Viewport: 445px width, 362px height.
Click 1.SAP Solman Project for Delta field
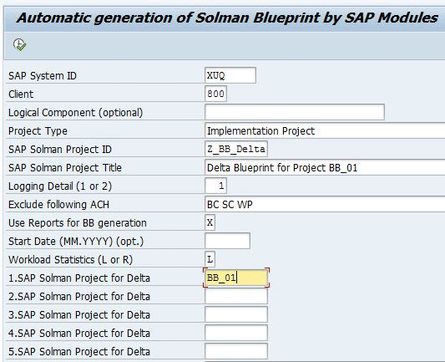235,278
